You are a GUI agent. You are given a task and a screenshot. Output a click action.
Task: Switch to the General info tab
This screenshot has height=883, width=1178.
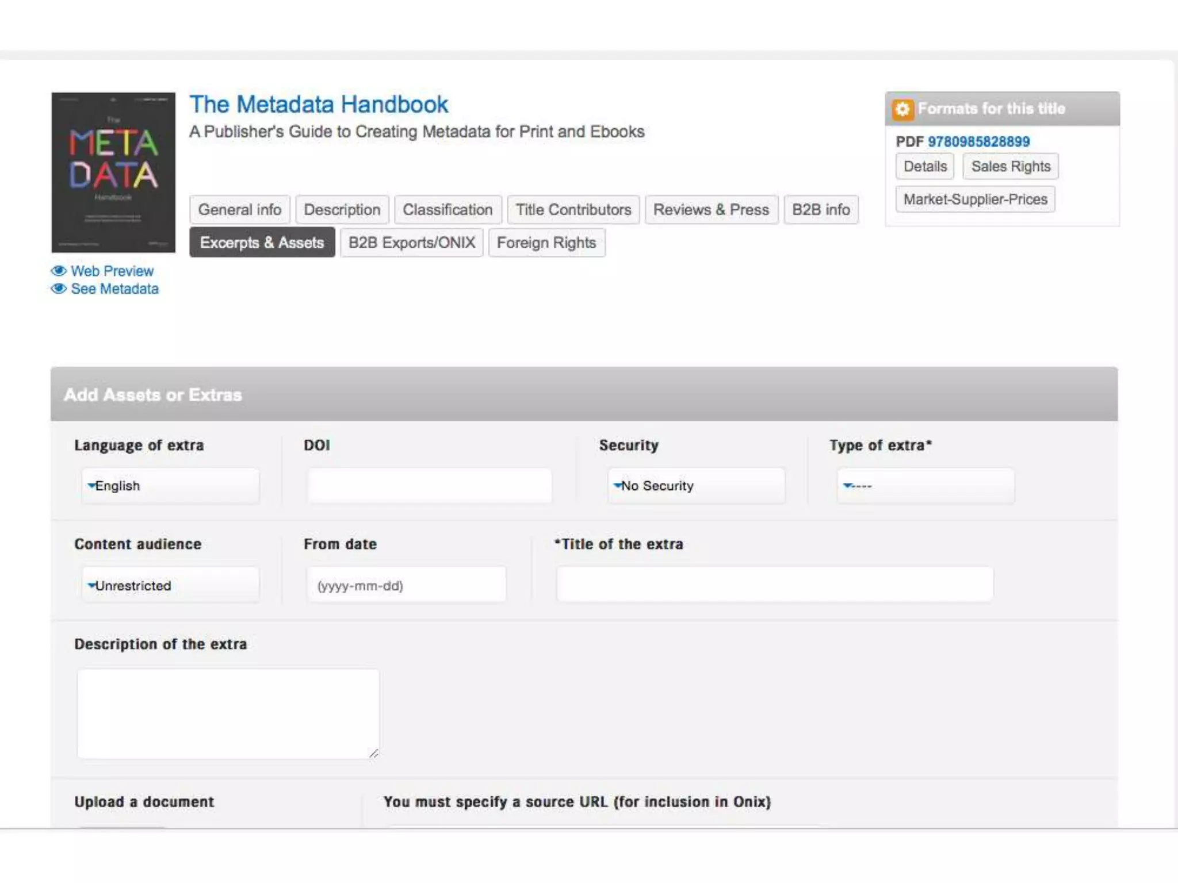click(x=240, y=210)
